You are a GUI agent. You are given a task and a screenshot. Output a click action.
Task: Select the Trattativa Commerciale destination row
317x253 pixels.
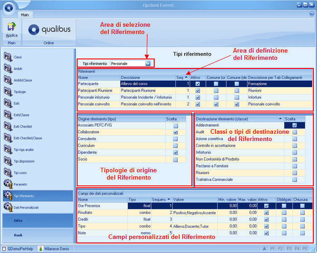(250, 180)
